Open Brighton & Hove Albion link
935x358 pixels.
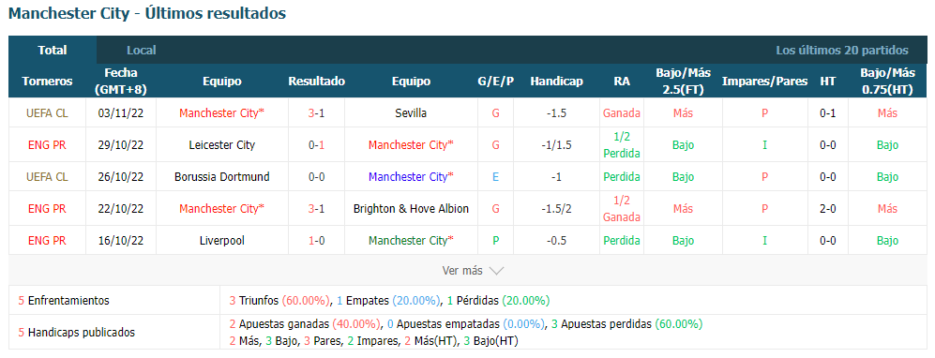[411, 208]
